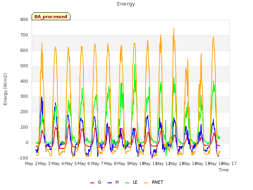Click the 400 y-axis tick label
This screenshot has width=253, height=190.
24,81
